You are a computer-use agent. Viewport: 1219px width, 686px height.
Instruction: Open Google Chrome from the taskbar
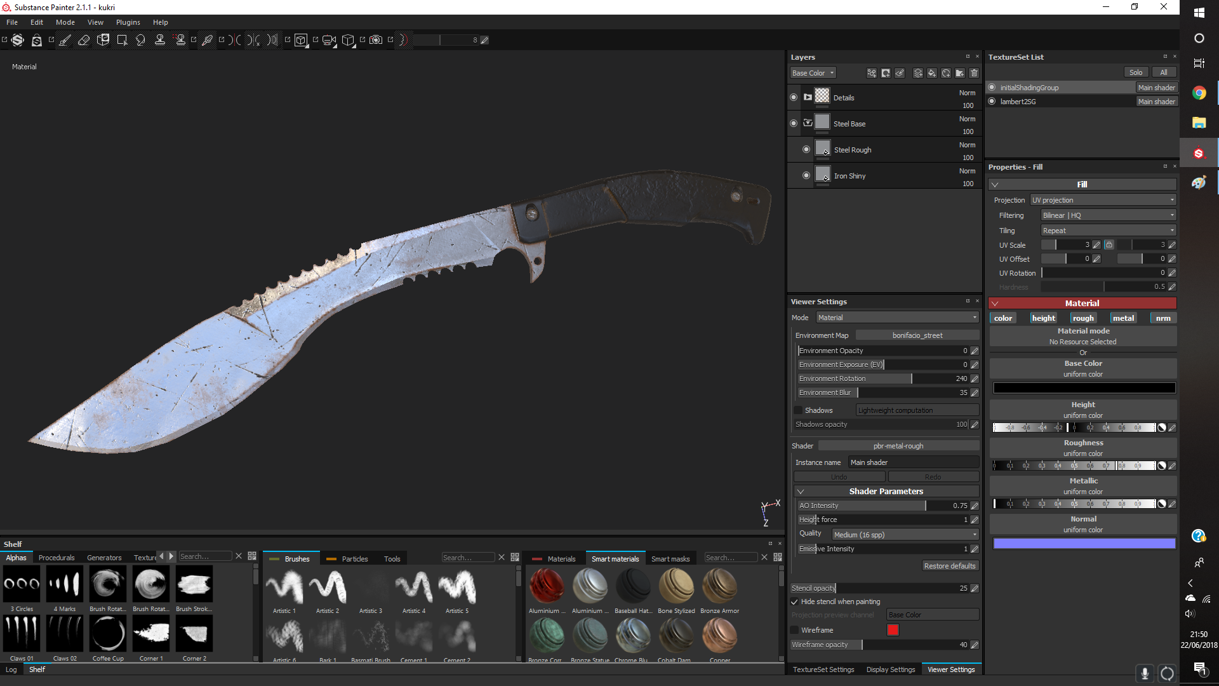pos(1199,93)
